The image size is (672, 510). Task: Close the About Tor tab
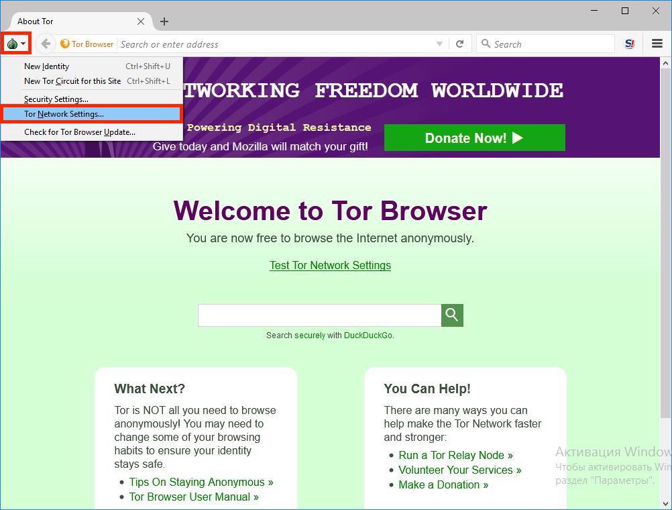[141, 21]
